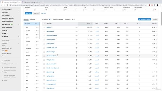Open the Chrome profile avatar
162x91 pixels.
pos(157,5)
